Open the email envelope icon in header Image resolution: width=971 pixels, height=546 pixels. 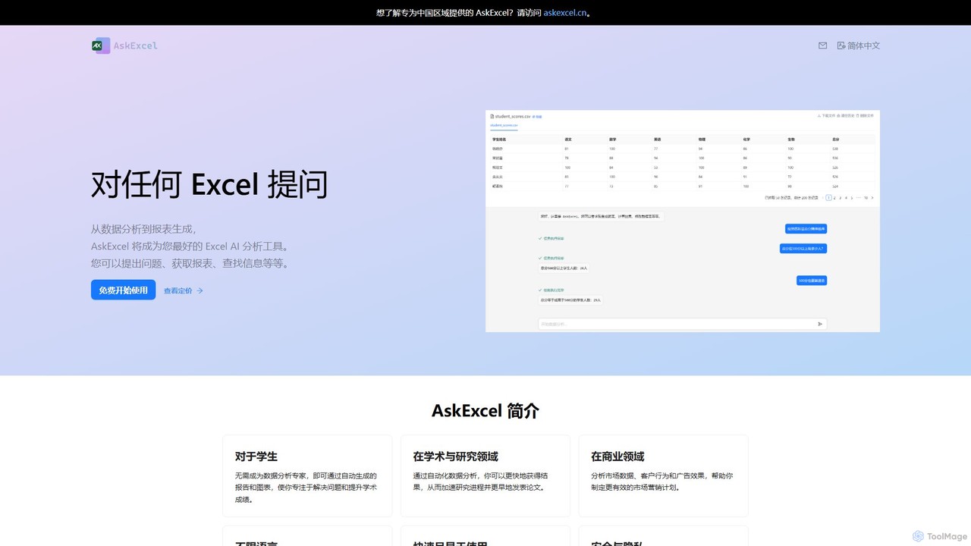pos(822,45)
